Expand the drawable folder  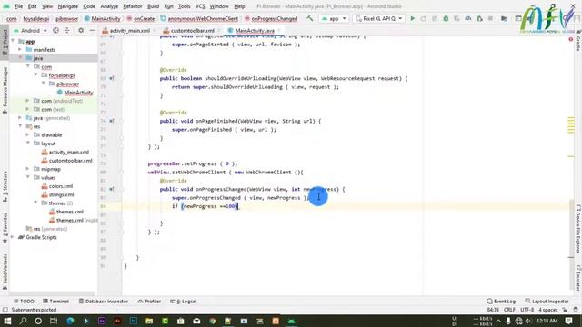pos(28,135)
